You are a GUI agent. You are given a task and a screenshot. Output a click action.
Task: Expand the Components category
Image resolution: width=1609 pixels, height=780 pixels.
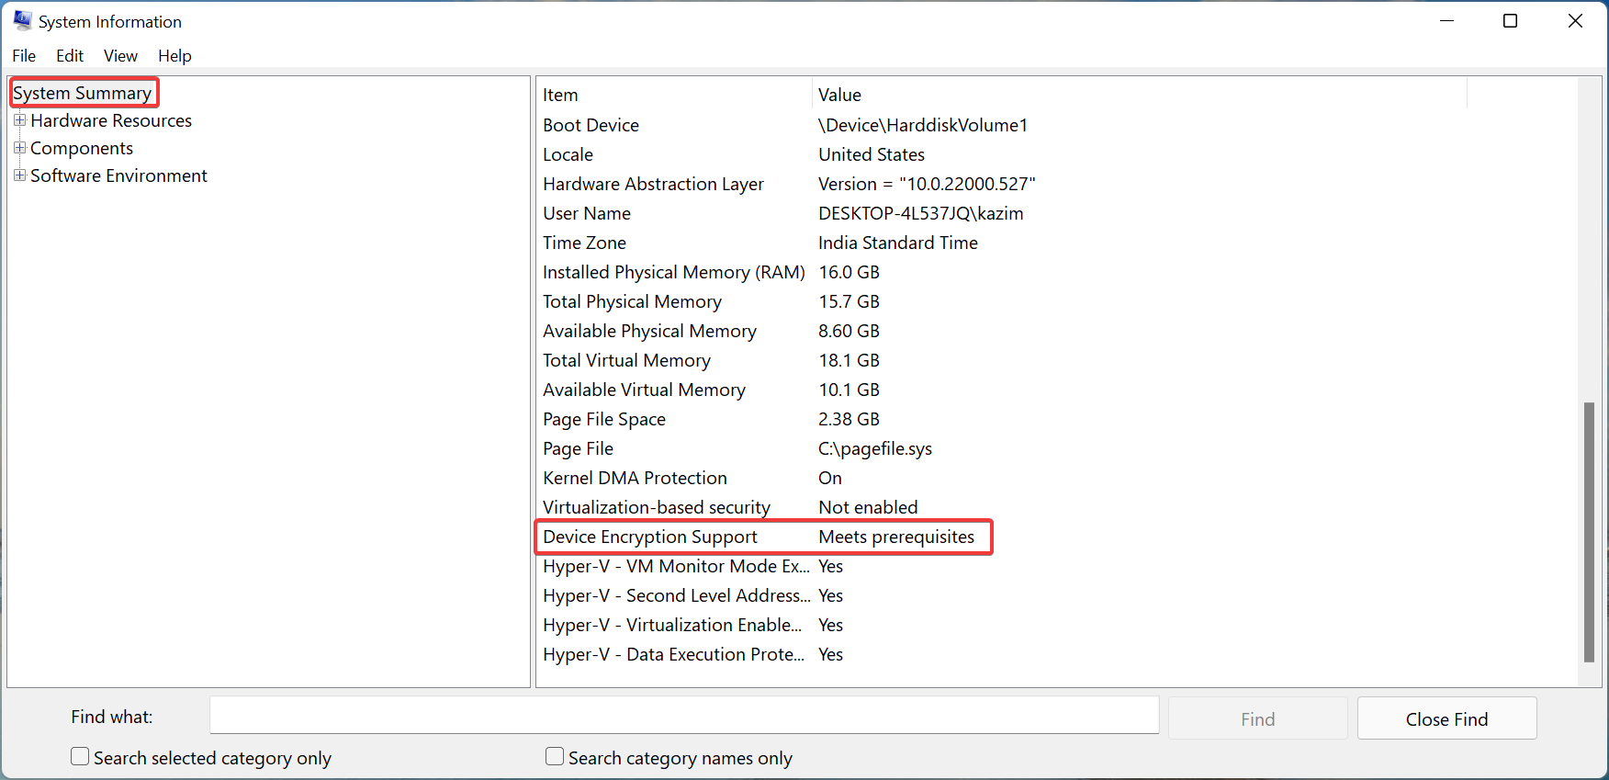(x=19, y=148)
